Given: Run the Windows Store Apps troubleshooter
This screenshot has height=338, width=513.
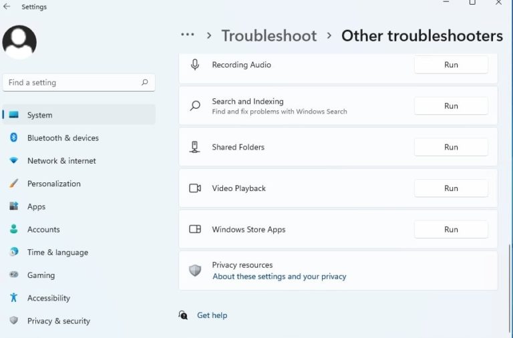Looking at the screenshot, I should click(x=451, y=229).
